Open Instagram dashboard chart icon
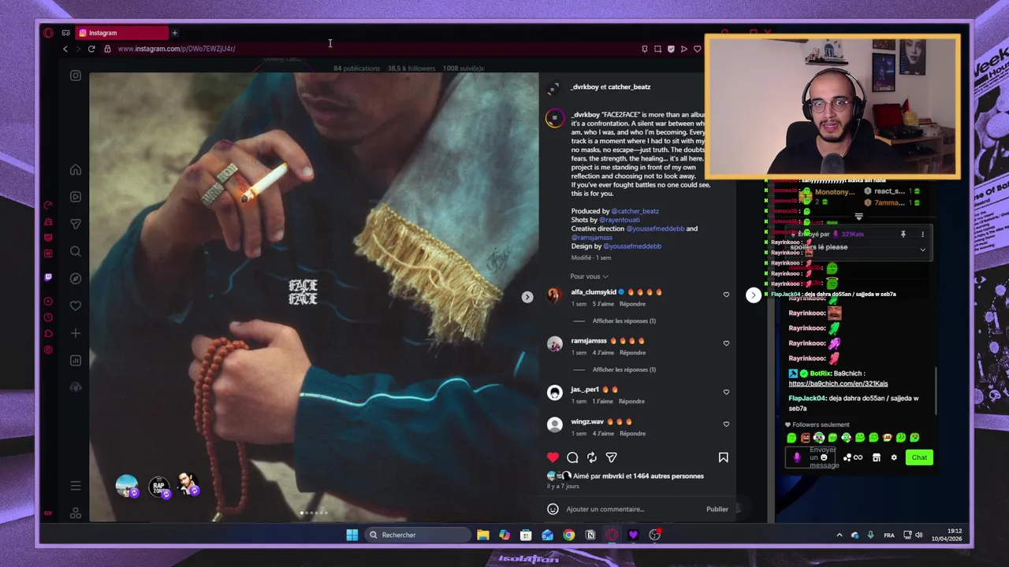 coord(76,360)
